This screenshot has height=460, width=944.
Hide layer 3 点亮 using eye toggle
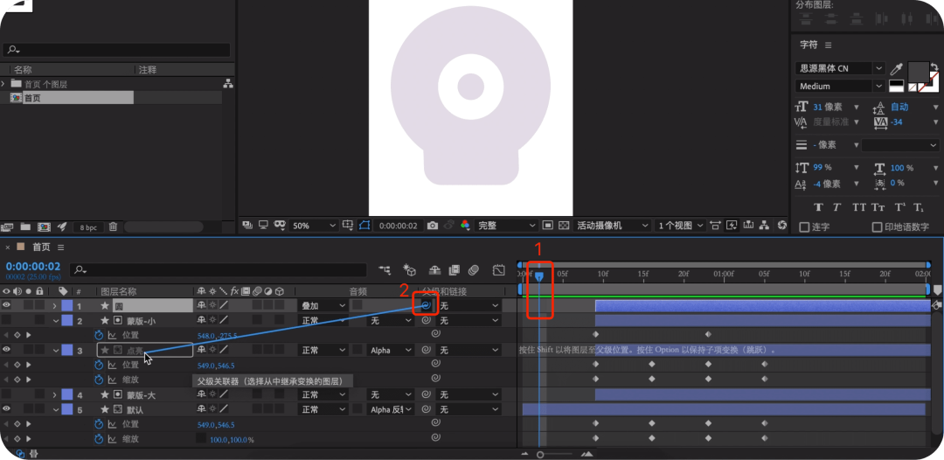[7, 349]
